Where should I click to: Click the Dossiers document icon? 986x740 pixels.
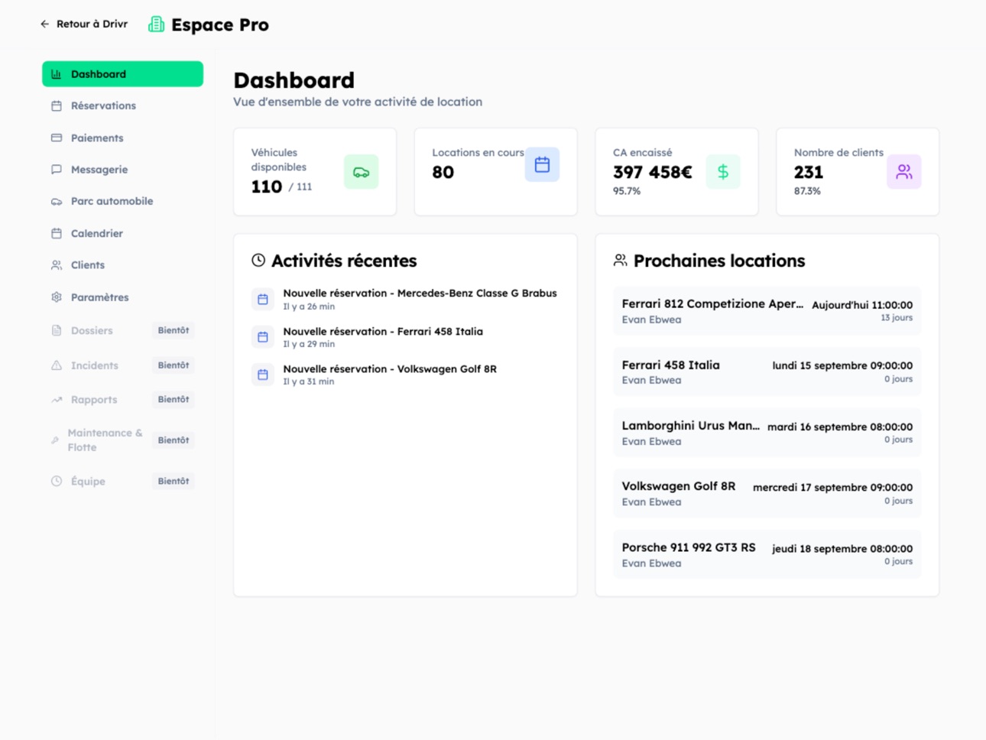(57, 330)
